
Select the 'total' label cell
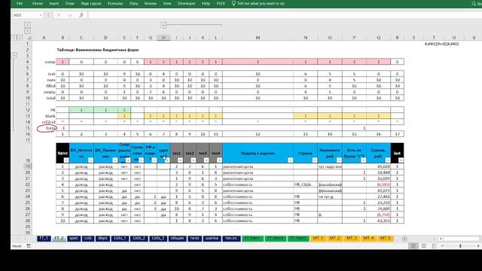[44, 98]
